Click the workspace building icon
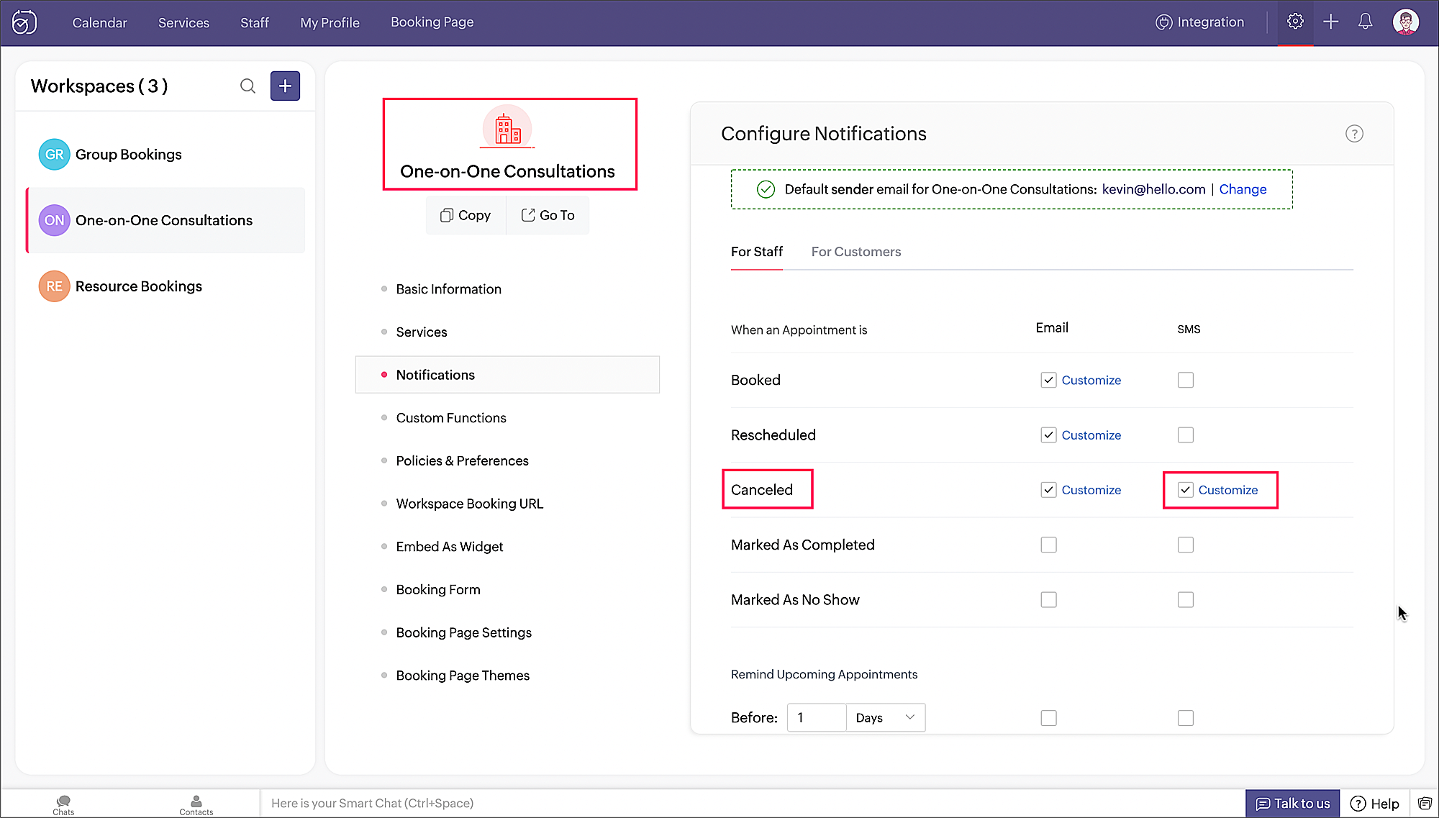Image resolution: width=1439 pixels, height=818 pixels. pyautogui.click(x=507, y=129)
